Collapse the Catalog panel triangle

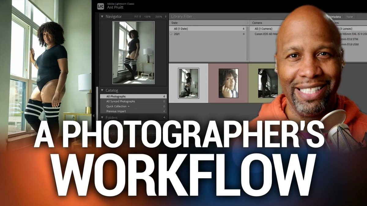click(102, 91)
